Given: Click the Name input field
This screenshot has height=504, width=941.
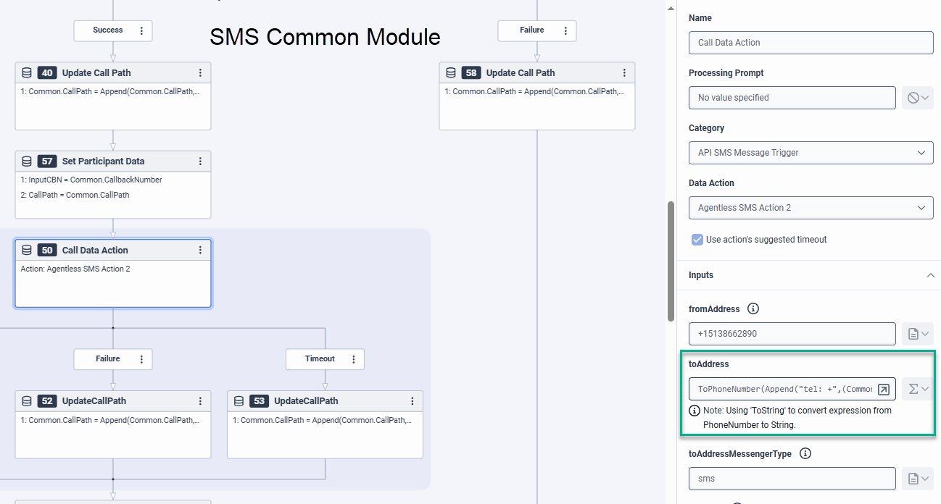Looking at the screenshot, I should click(811, 43).
